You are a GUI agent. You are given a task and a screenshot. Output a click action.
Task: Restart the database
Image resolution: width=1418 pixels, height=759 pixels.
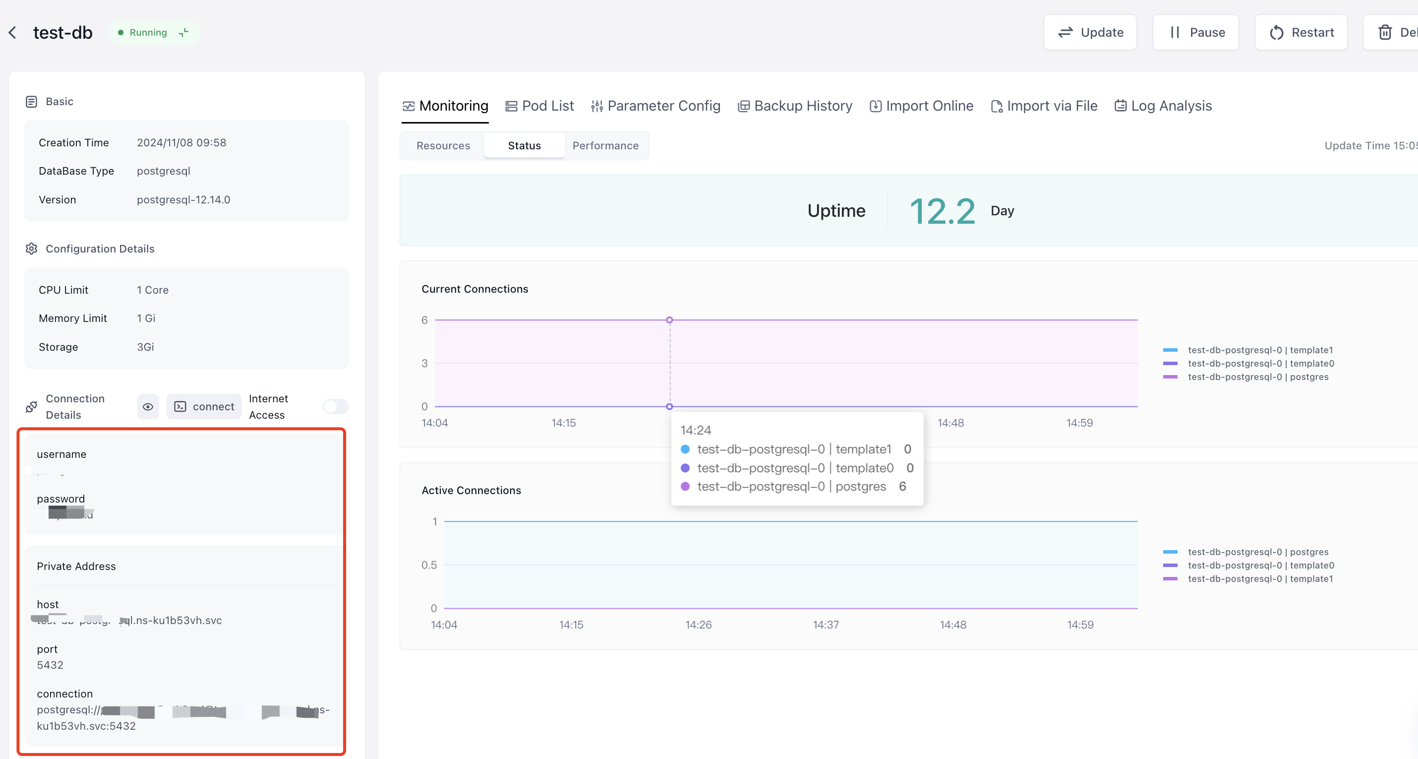point(1301,33)
